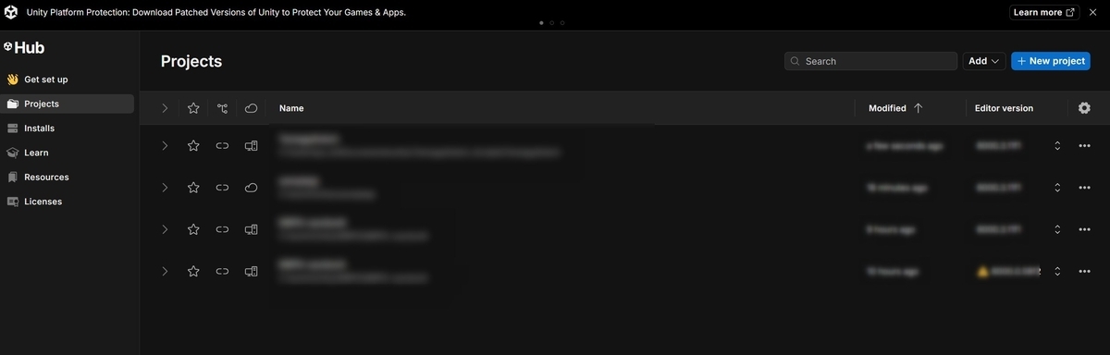Expand the project modified seconds ago
Image resolution: width=1110 pixels, height=355 pixels.
point(165,146)
